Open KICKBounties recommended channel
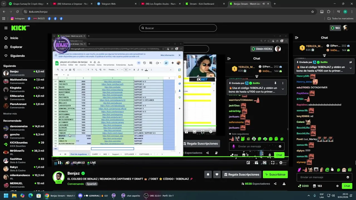 tap(24, 144)
